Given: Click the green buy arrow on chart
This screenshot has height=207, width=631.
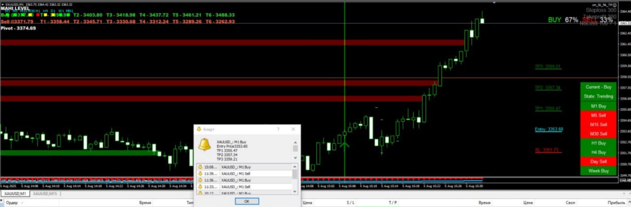Looking at the screenshot, I should coord(345,144).
